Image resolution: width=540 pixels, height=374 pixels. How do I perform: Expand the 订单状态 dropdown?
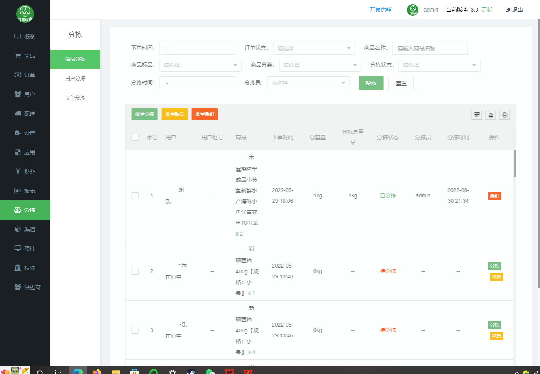pyautogui.click(x=314, y=48)
